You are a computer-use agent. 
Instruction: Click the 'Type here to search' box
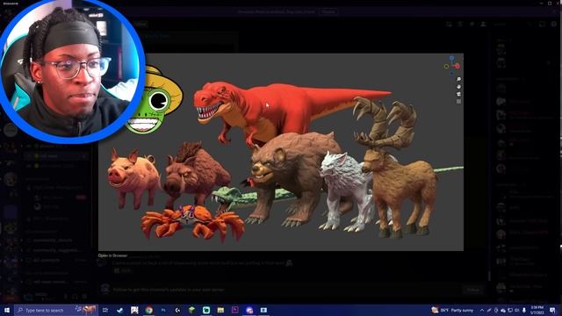point(56,310)
